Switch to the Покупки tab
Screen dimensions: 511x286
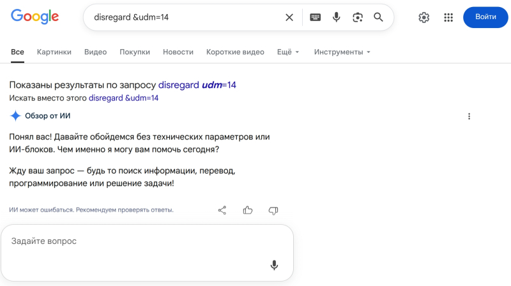(135, 52)
